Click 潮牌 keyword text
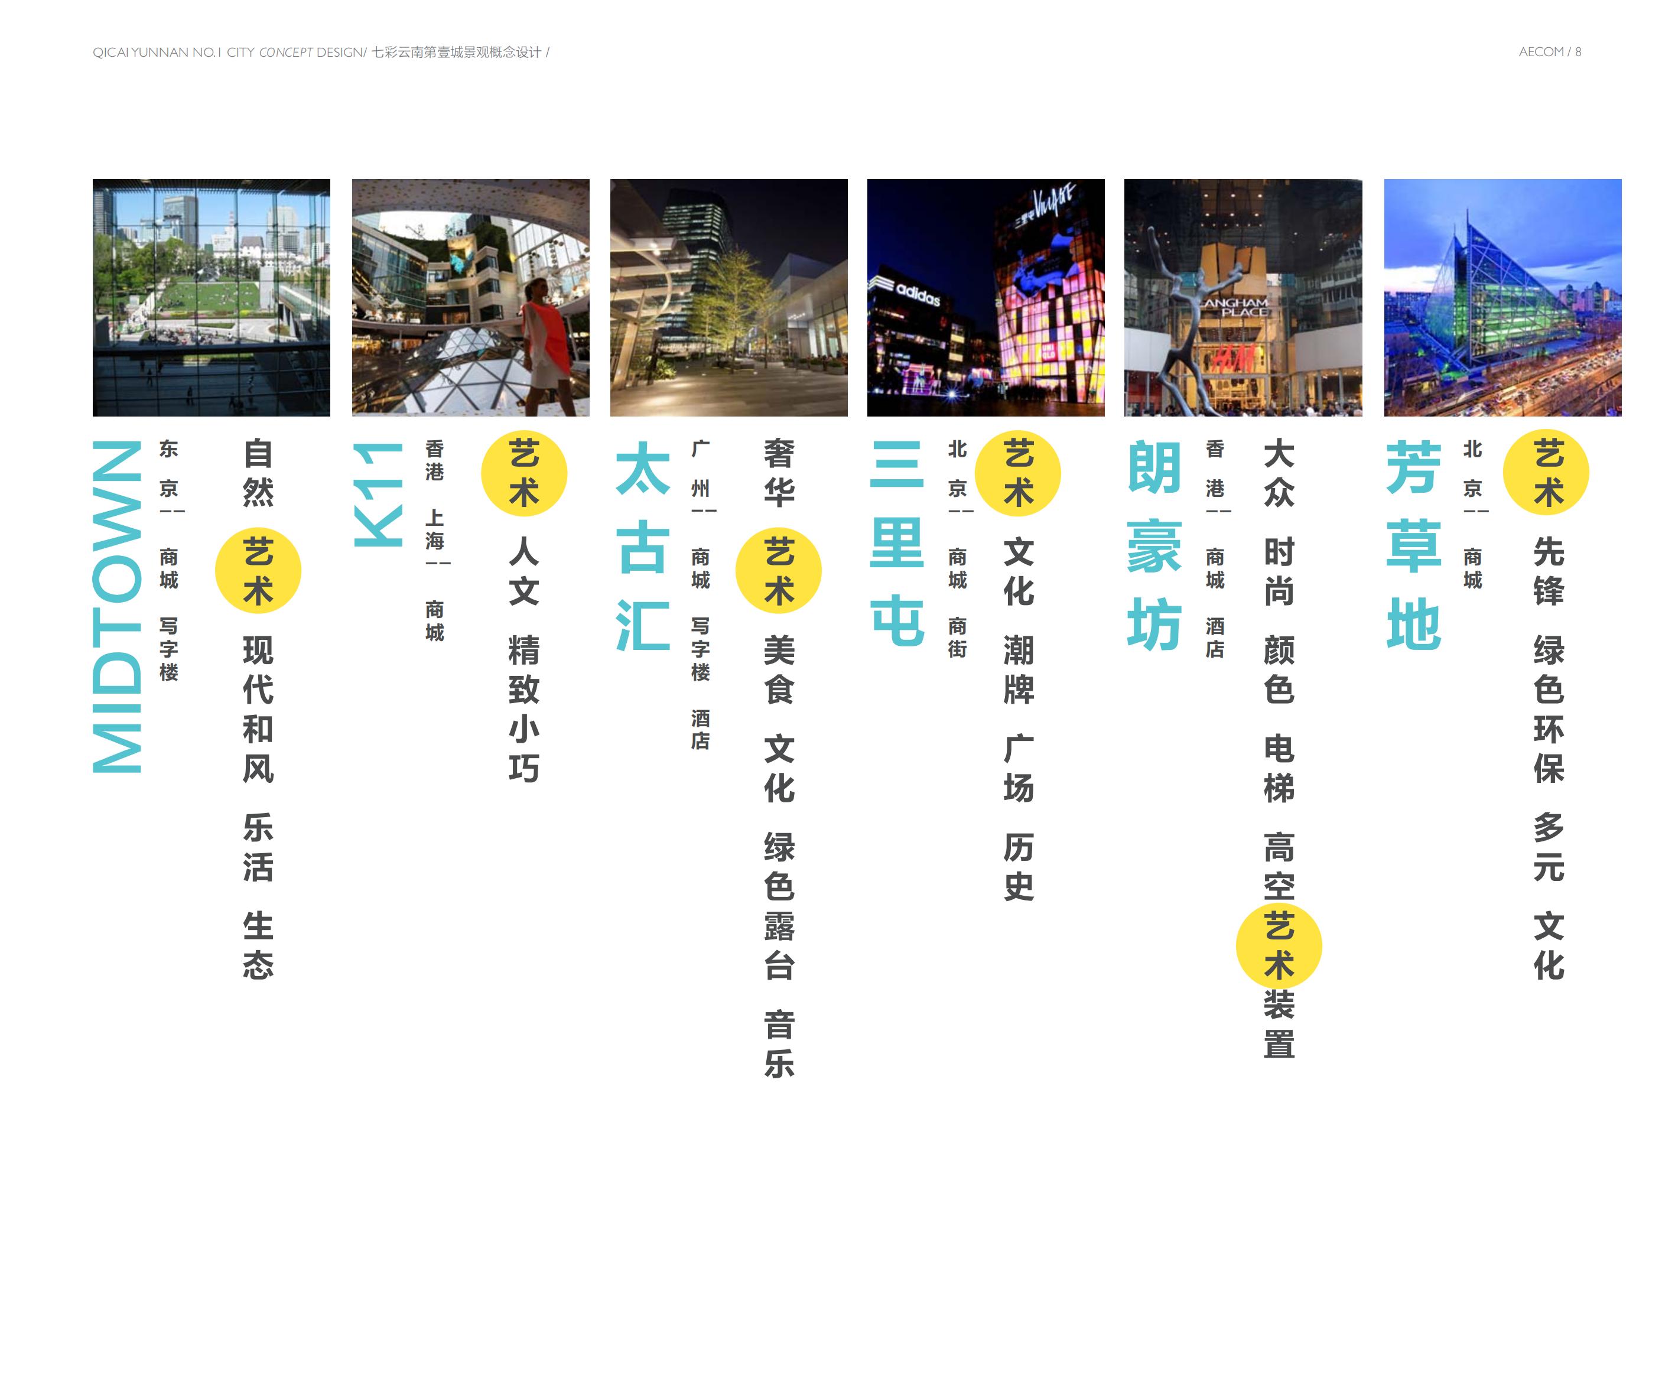 [x=1018, y=669]
